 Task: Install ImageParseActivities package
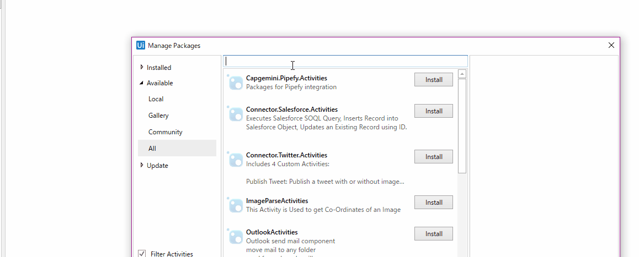434,202
